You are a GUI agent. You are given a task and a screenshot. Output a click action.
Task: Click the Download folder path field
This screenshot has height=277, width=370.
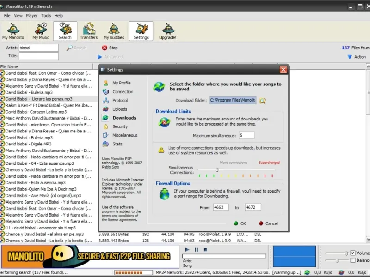[233, 100]
